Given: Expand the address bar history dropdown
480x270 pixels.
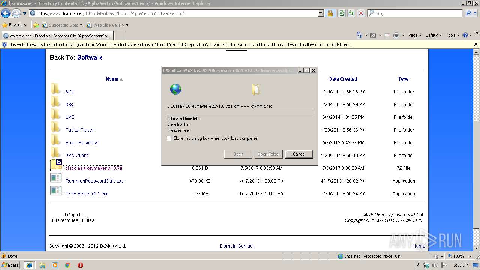Looking at the screenshot, I should tap(321, 13).
